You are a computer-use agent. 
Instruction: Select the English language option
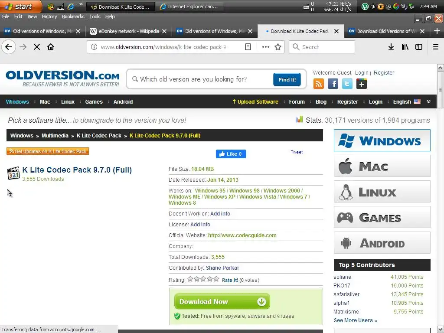[407, 101]
